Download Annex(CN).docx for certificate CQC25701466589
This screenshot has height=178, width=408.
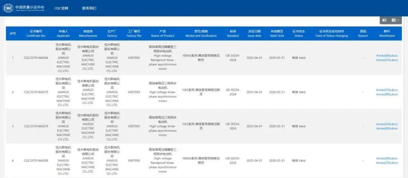pyautogui.click(x=387, y=163)
